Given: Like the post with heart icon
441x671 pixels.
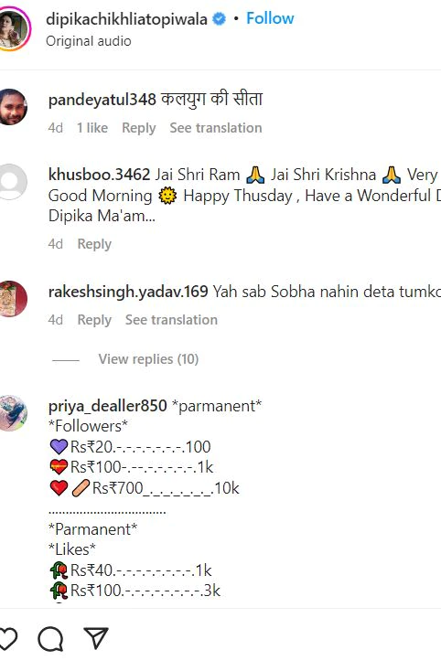Looking at the screenshot, I should click(x=6, y=638).
